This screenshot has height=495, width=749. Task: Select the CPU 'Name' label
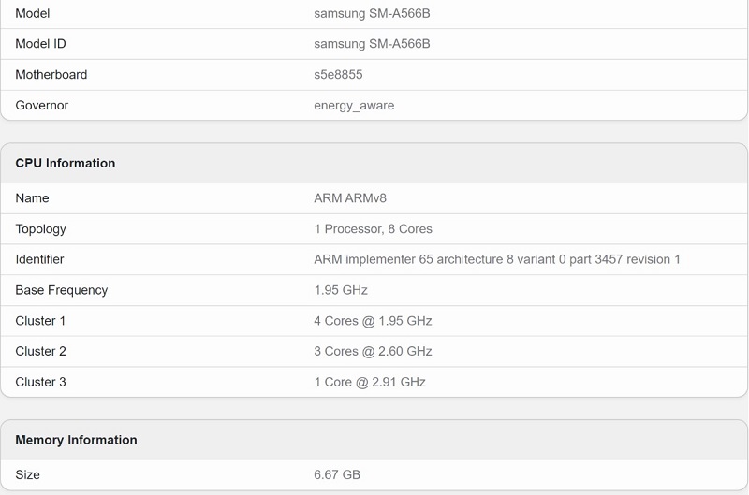pos(32,198)
